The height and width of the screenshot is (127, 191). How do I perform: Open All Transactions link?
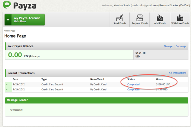[x=178, y=73]
